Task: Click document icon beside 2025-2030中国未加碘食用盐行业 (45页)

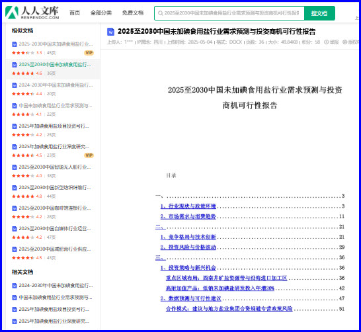Action: 15,44
